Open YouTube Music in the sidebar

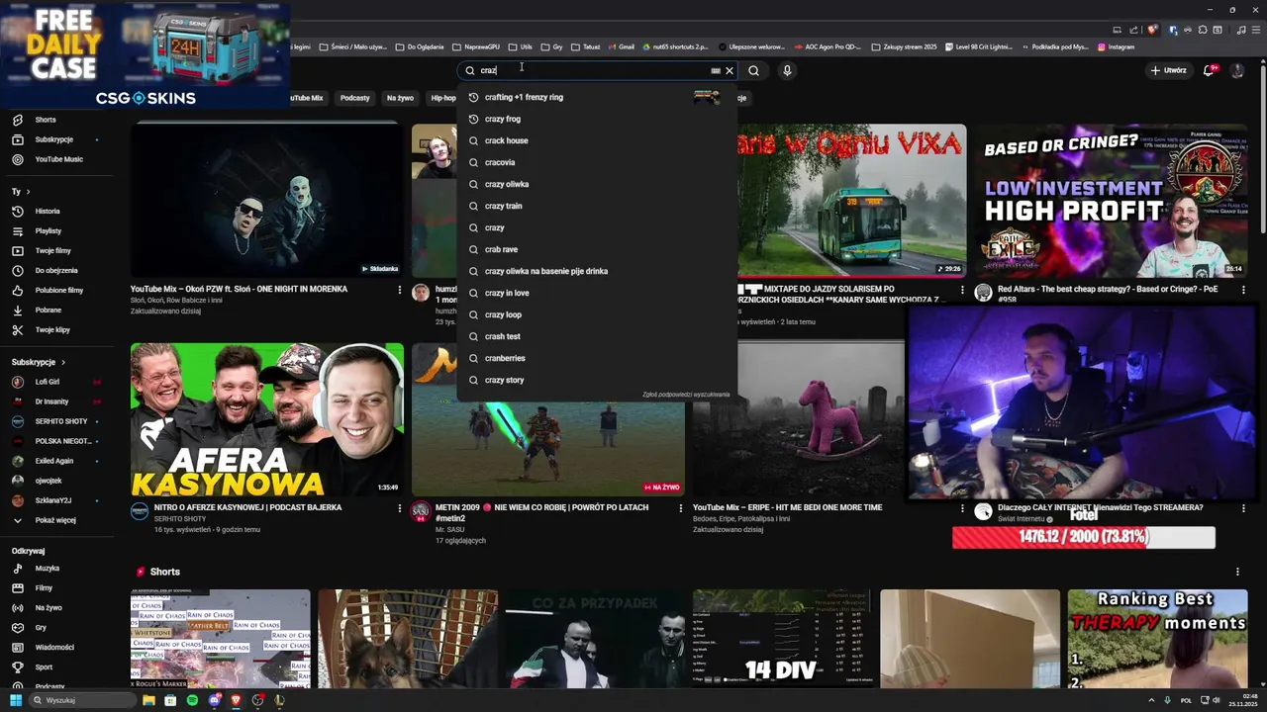tap(57, 159)
